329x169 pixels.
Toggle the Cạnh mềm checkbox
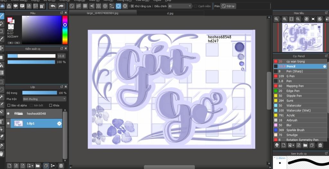tap(196, 6)
